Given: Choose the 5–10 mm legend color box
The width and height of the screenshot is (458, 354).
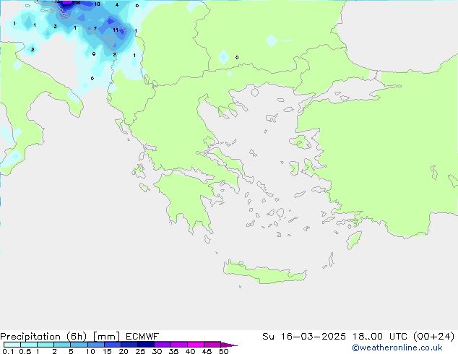Looking at the screenshot, I should [79, 345].
